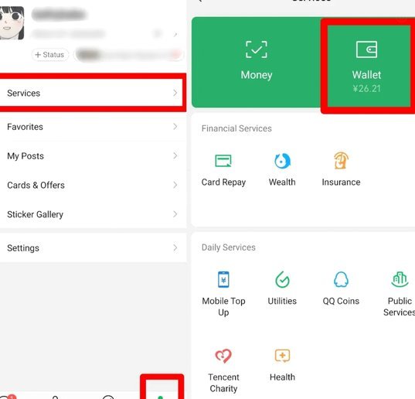Expand the Settings row chevron

175,247
